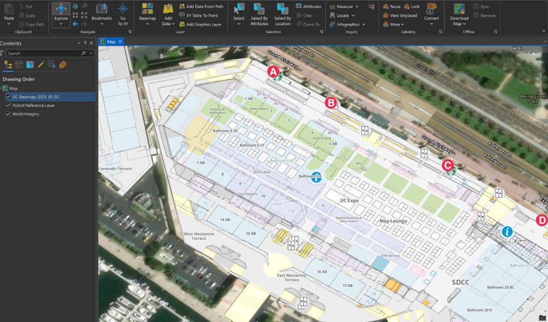
Task: Click red marker B on the map
Action: pyautogui.click(x=330, y=102)
